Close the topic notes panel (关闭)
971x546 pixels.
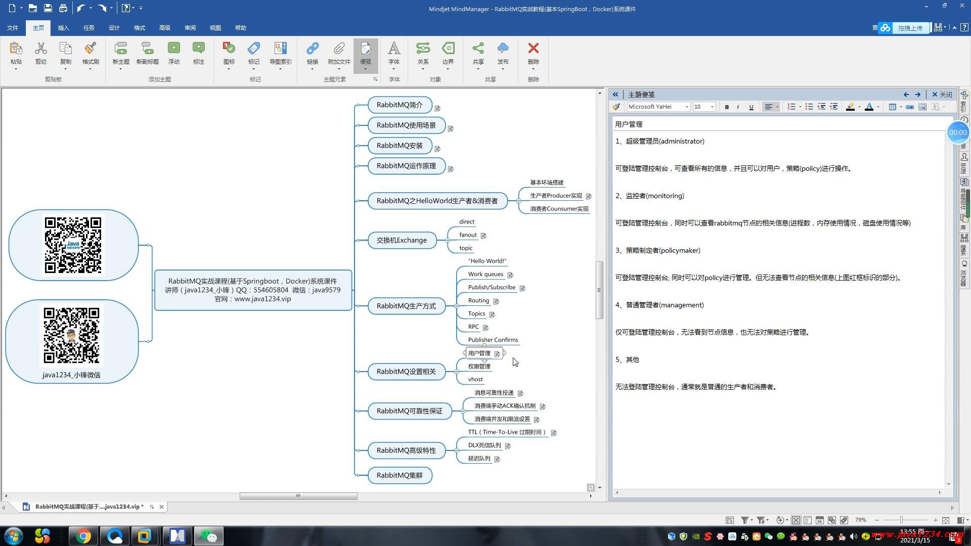tap(942, 95)
